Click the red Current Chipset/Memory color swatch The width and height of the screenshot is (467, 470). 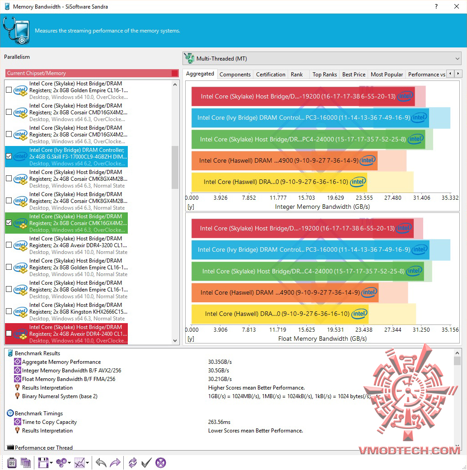click(175, 73)
